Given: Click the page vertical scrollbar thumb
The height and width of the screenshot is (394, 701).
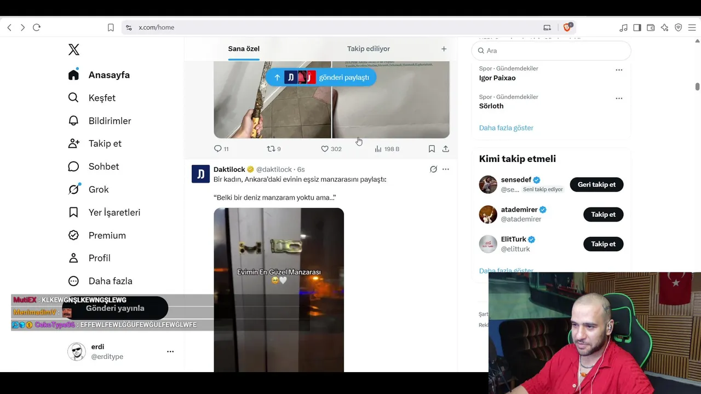Looking at the screenshot, I should (x=698, y=86).
